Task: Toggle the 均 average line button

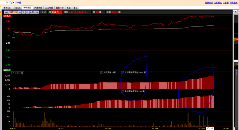Action: pyautogui.click(x=16, y=12)
